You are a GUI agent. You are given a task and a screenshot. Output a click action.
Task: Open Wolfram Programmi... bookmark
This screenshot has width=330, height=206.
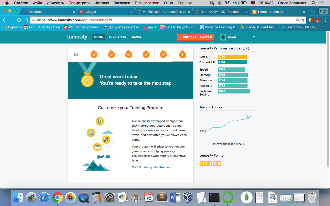coord(82,27)
